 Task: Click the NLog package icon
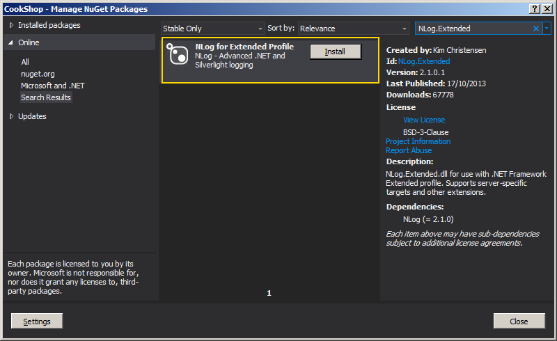coord(178,56)
